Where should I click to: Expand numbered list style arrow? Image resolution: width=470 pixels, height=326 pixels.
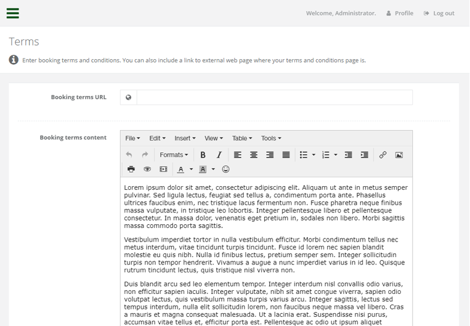336,155
